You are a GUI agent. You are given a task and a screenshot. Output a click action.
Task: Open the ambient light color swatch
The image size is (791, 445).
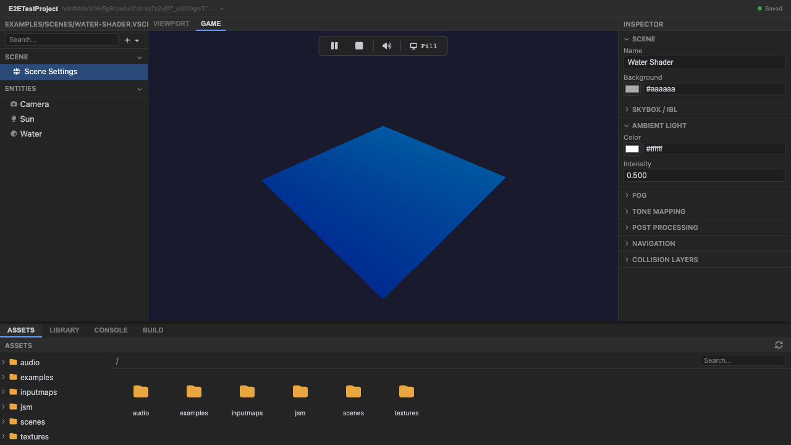tap(632, 149)
